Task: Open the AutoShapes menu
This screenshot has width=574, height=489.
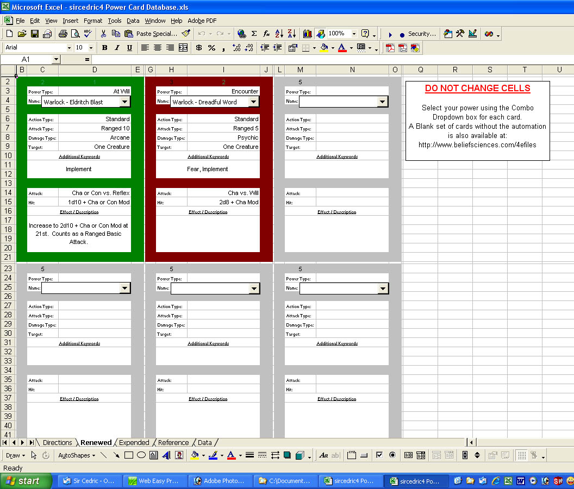Action: pyautogui.click(x=77, y=455)
